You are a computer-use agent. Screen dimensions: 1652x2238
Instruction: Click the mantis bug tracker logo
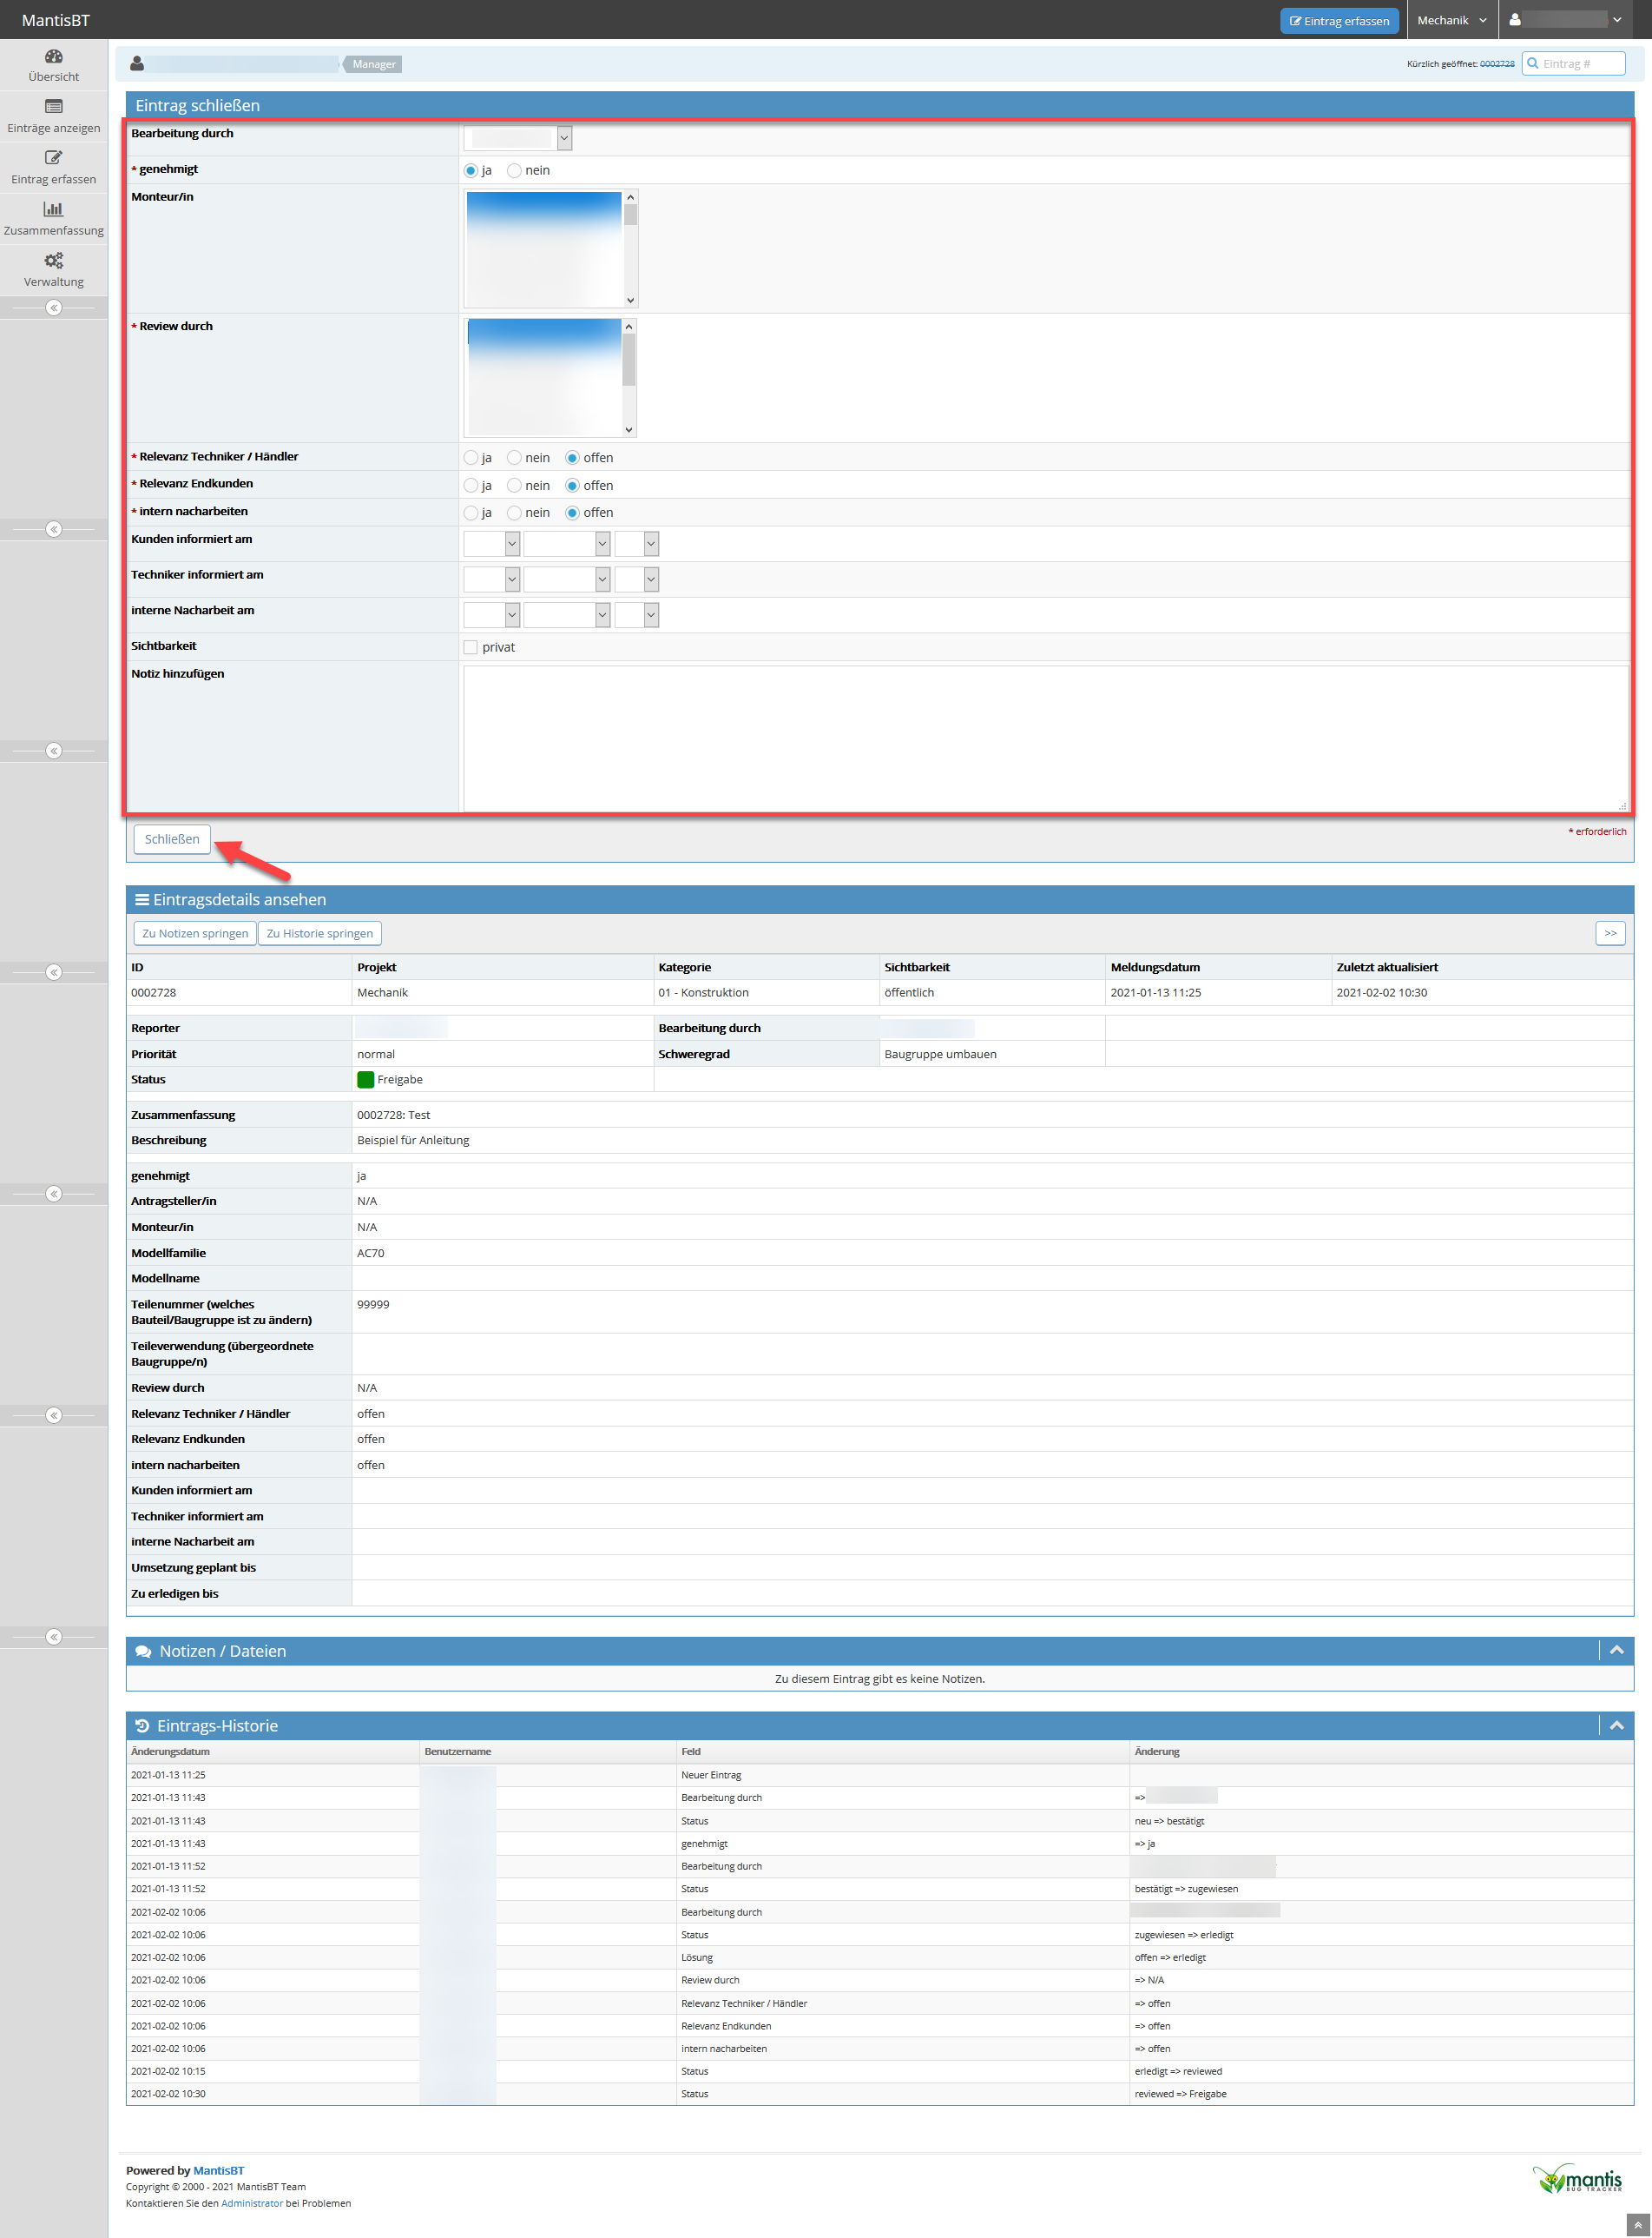pos(1577,2179)
